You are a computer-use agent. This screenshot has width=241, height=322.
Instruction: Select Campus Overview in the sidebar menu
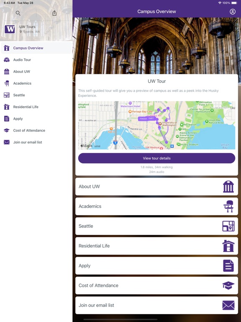(x=36, y=48)
